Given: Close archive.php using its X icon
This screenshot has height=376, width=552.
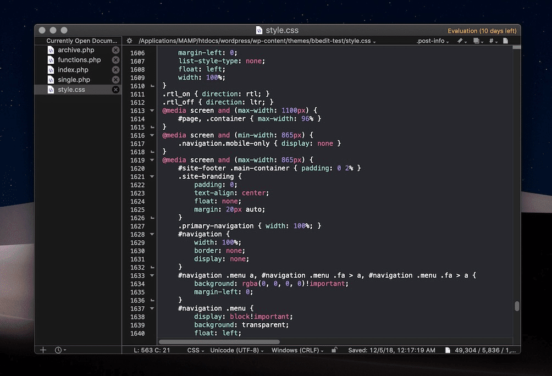Looking at the screenshot, I should pyautogui.click(x=115, y=50).
